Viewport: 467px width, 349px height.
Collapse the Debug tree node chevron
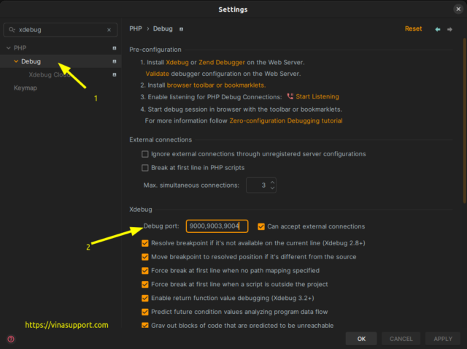click(x=16, y=61)
